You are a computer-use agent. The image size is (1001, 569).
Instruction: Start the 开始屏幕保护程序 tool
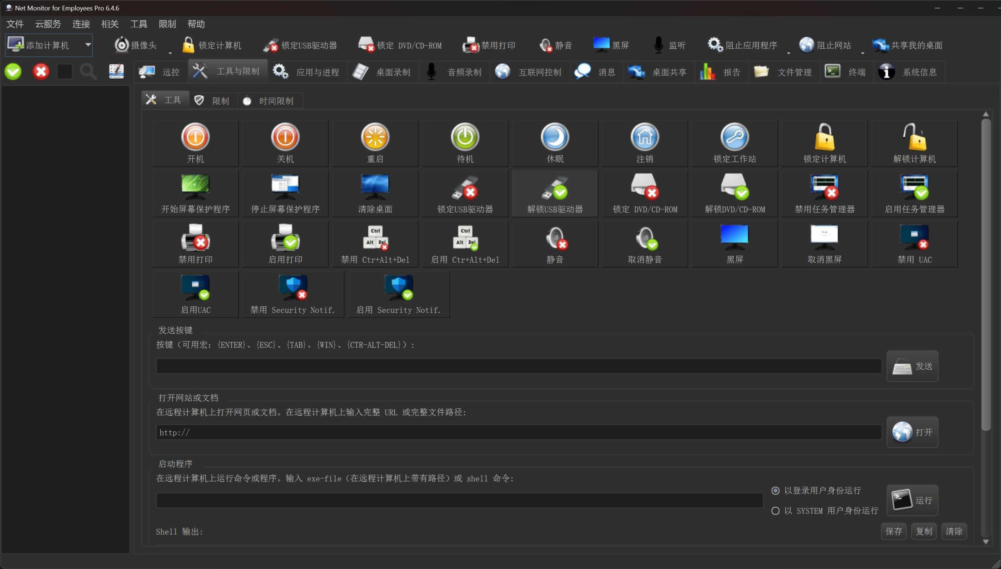(196, 193)
